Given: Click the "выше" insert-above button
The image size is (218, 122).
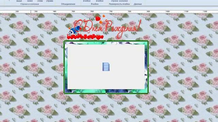Looking at the screenshot, I should (19, 1).
